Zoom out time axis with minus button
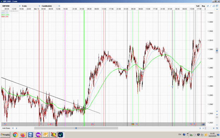The image size is (220, 138). click(x=203, y=128)
